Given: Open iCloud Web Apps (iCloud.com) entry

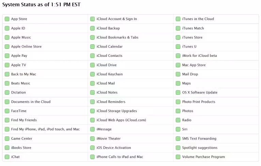Looking at the screenshot, I should [121, 120].
